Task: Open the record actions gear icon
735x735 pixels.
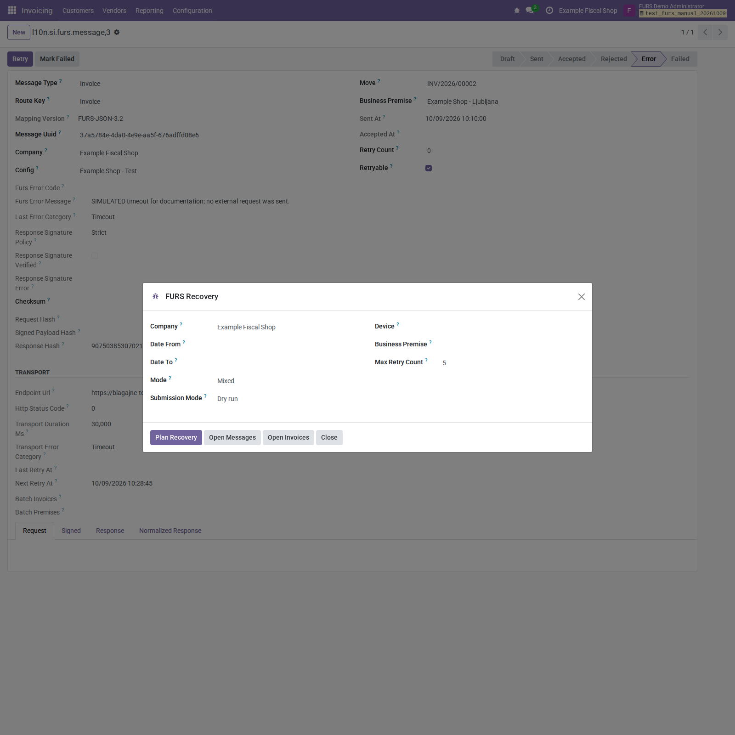Action: [117, 32]
